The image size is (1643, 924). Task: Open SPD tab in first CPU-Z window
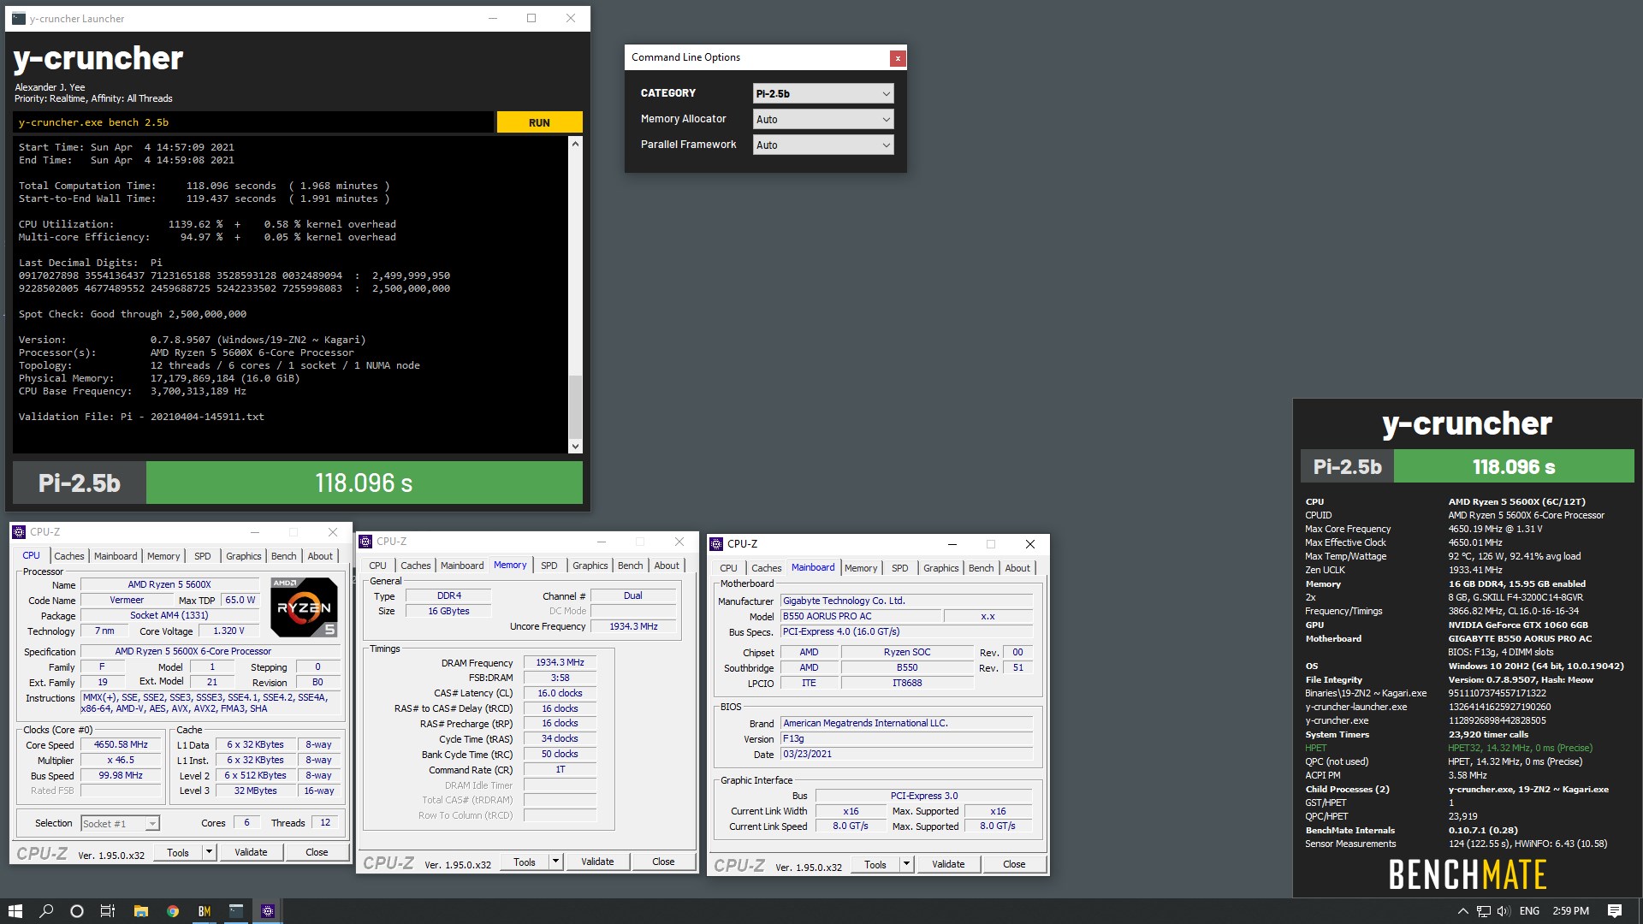203,556
